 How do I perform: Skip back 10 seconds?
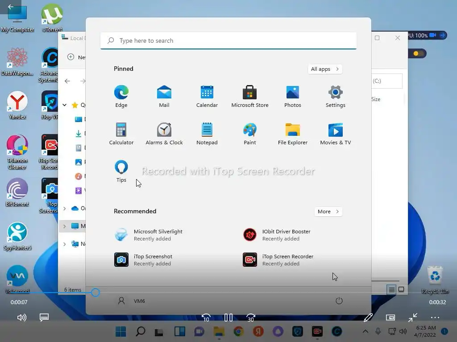click(206, 318)
